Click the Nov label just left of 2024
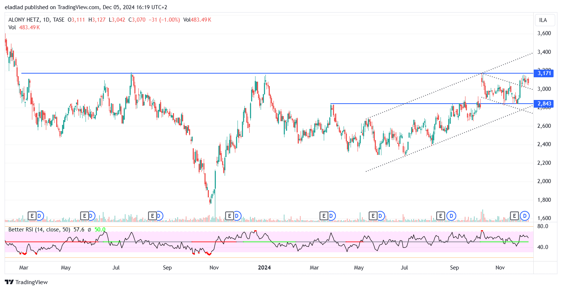562x290 pixels. (214, 268)
